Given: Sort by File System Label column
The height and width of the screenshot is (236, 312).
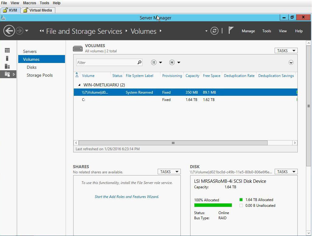Looking at the screenshot, I should 139,76.
